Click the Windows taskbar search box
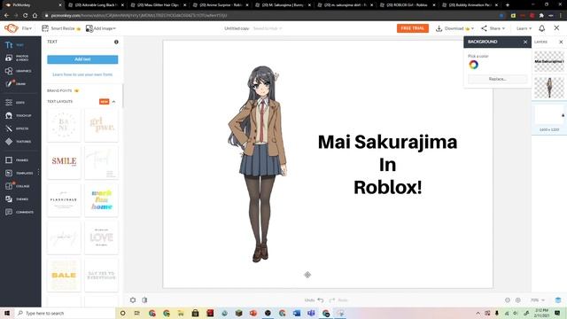This screenshot has height=319, width=567. [x=65, y=313]
